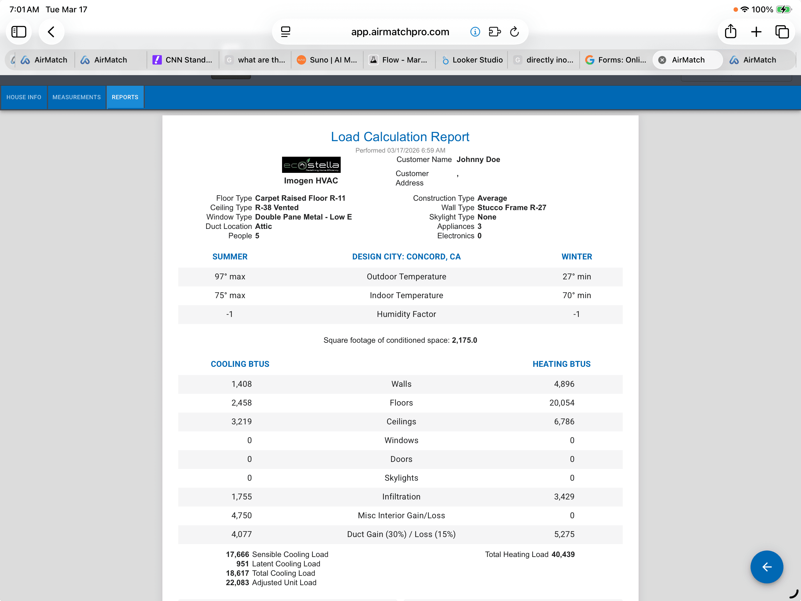Open the 'what are th...' browser tab
801x601 pixels.
click(x=255, y=60)
